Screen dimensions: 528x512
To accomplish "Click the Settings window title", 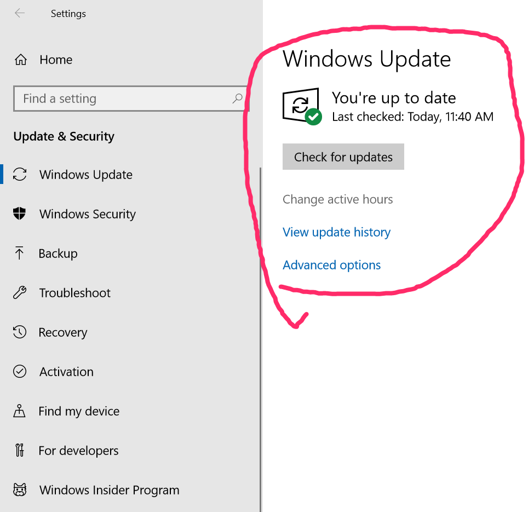I will (68, 14).
